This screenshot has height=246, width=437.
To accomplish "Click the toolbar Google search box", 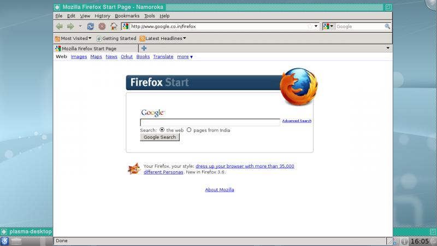I will (359, 26).
